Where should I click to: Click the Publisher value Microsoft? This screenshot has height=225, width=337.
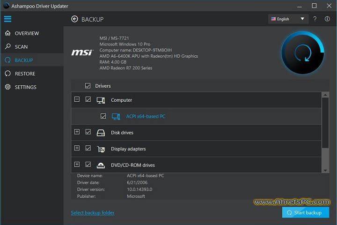(x=136, y=196)
